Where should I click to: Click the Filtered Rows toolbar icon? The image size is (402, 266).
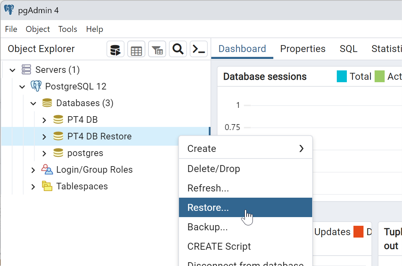[157, 49]
